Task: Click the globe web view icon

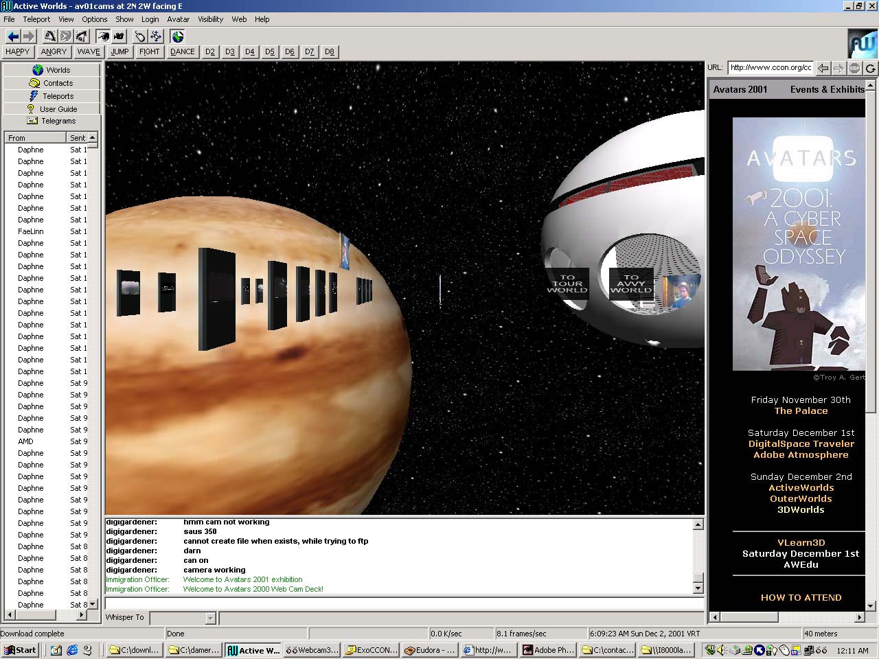Action: (x=178, y=36)
